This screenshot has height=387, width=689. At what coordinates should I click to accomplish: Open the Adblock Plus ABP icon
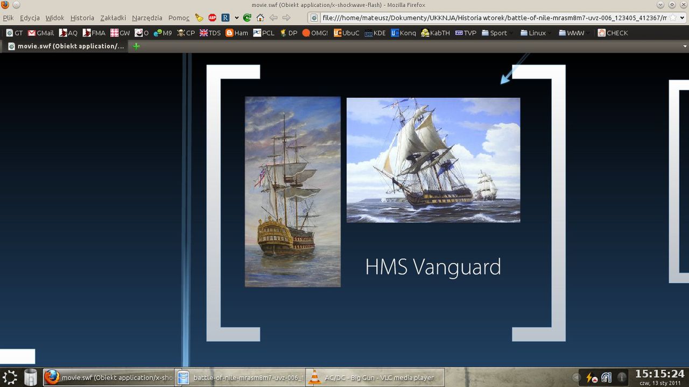[x=213, y=18]
